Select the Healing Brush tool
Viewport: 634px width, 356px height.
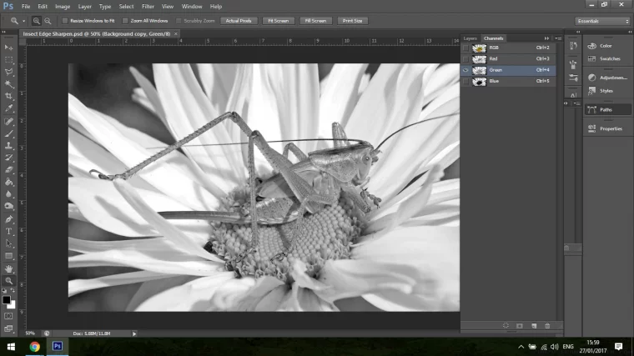[x=8, y=121]
